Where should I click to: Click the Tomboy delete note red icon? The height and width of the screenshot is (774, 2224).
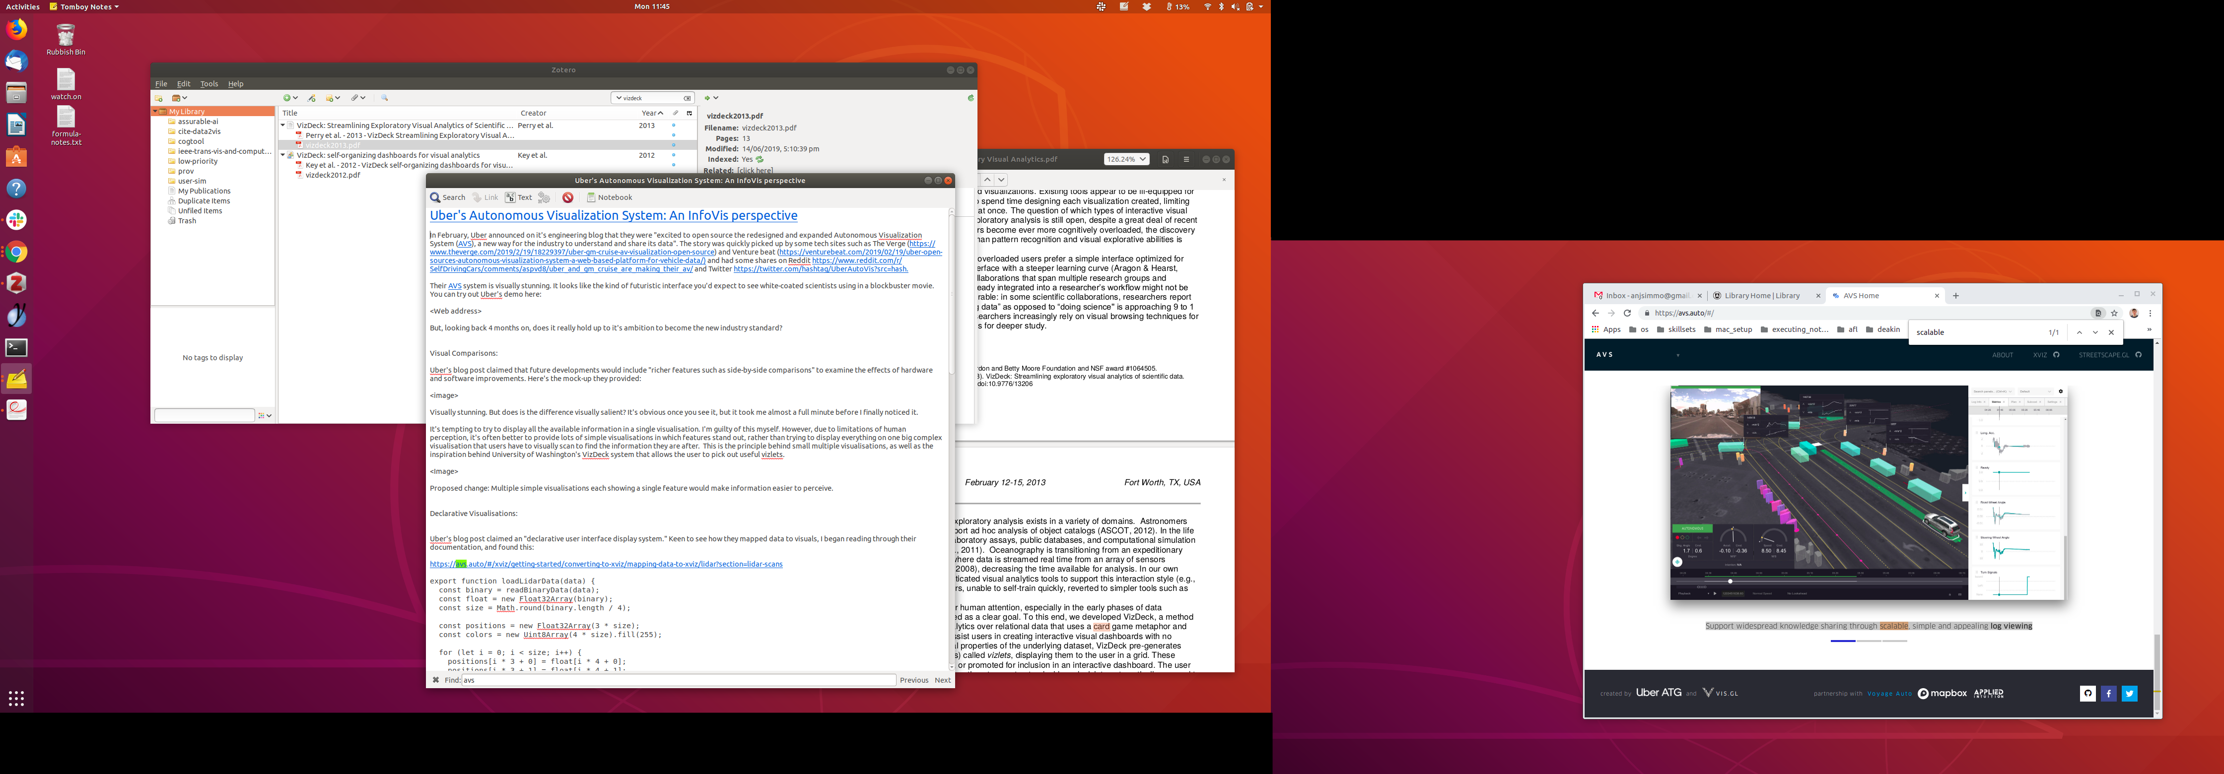[x=567, y=197]
